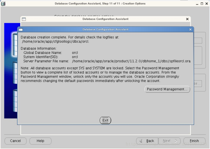The height and width of the screenshot is (149, 210).
Task: Click the logfile path /home/oracle/app/cfgtoollogs/dbca/orcl
Action: pos(55,42)
